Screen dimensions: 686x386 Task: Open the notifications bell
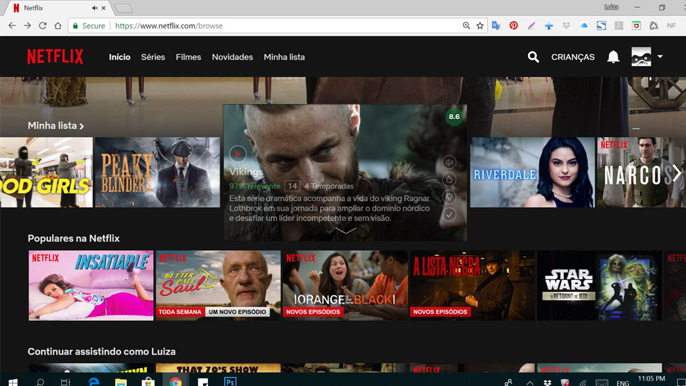(x=613, y=57)
